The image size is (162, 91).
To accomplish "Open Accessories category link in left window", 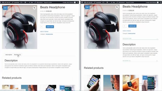I will (49, 34).
